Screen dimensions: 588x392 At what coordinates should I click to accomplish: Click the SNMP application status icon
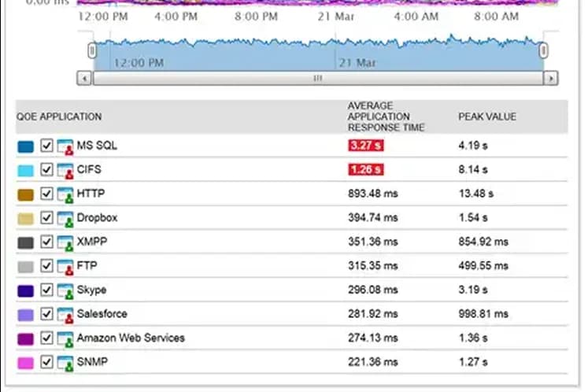(x=65, y=362)
